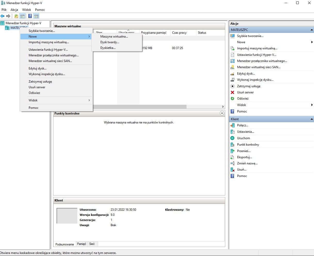314x256 pixels.
Task: Choose Dysk twardy... from the Nowe submenu
Action: (x=117, y=42)
